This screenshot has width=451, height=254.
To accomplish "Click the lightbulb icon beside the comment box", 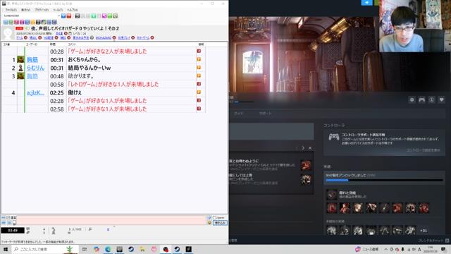I will 209,223.
